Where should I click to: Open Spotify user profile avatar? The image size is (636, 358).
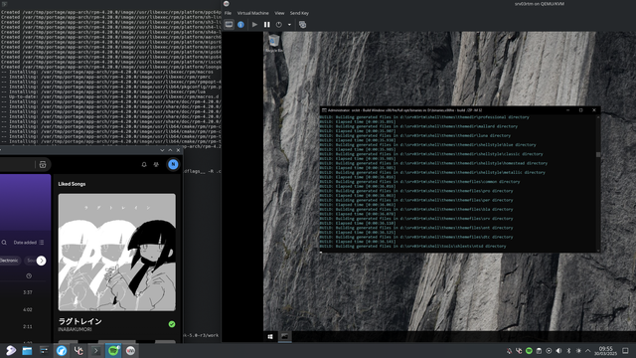tap(173, 164)
